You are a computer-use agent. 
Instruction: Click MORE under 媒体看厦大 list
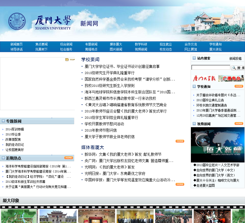point(180,184)
